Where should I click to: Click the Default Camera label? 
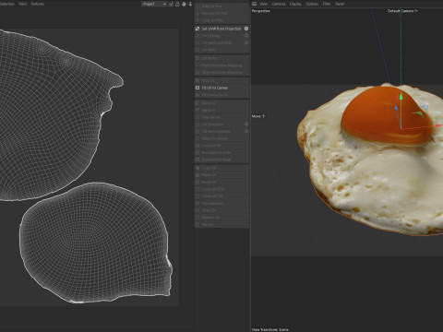click(402, 11)
